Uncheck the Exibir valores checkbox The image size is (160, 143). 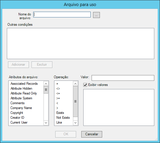[85, 85]
